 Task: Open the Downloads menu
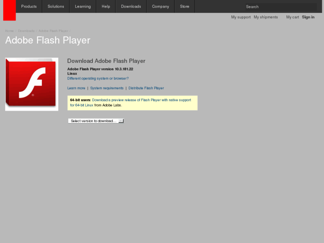131,6
